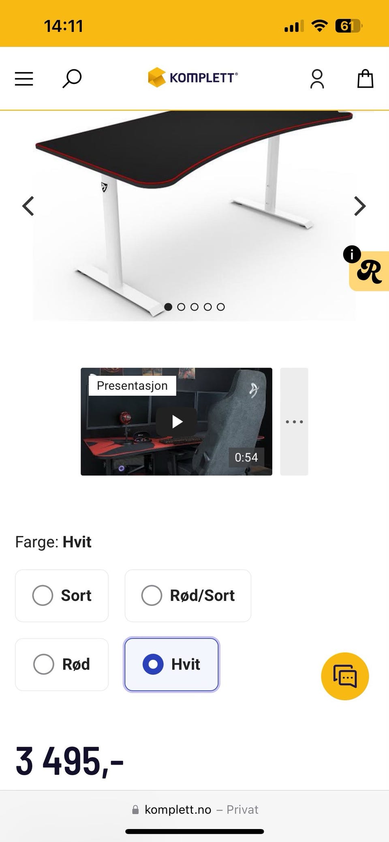Jump to third image dot
This screenshot has width=389, height=842.
194,307
